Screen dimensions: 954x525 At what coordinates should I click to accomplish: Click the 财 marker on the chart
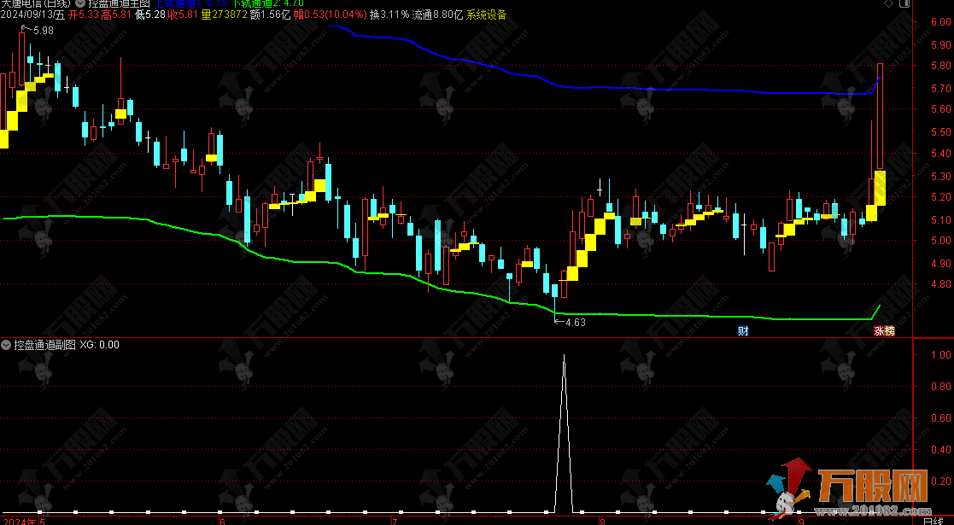coord(743,331)
